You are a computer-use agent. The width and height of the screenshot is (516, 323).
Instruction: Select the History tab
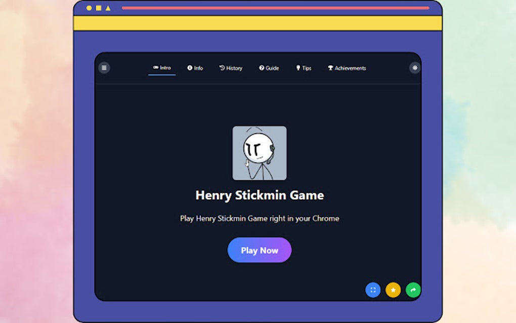coord(231,68)
